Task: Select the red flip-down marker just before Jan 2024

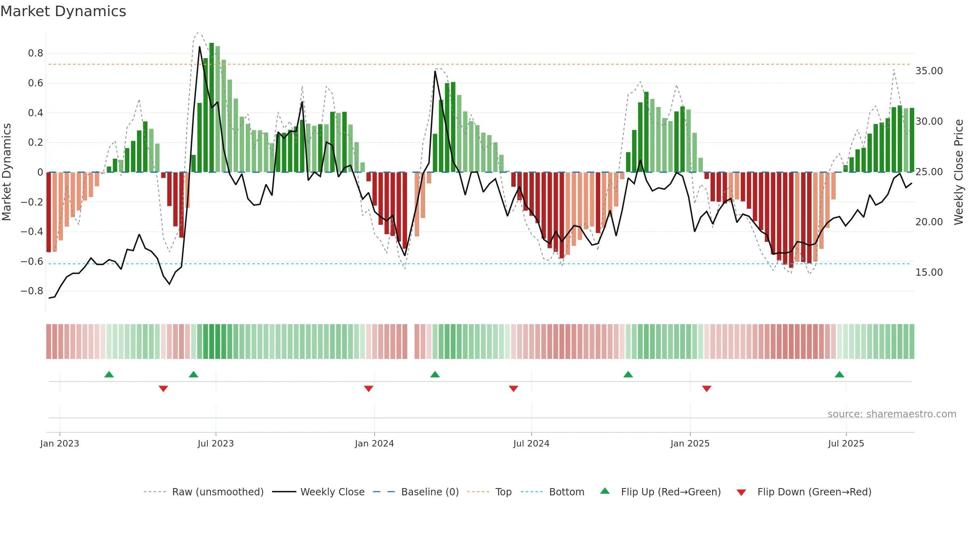Action: point(369,388)
